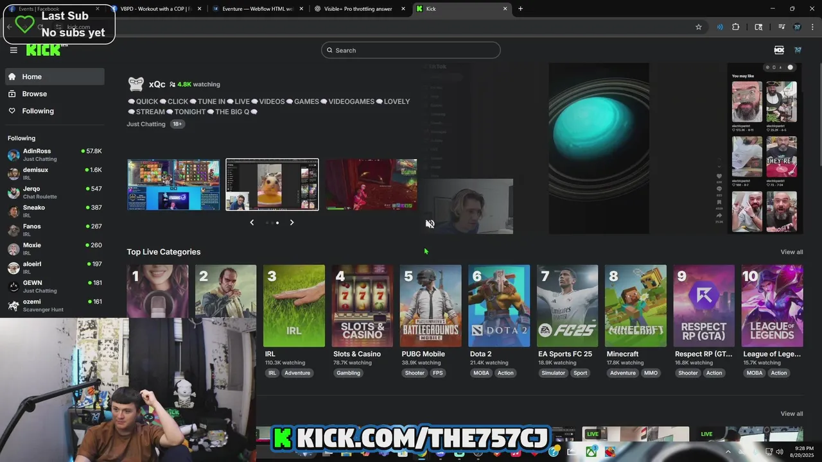
Task: Click the 18+ tag badge
Action: tap(177, 124)
